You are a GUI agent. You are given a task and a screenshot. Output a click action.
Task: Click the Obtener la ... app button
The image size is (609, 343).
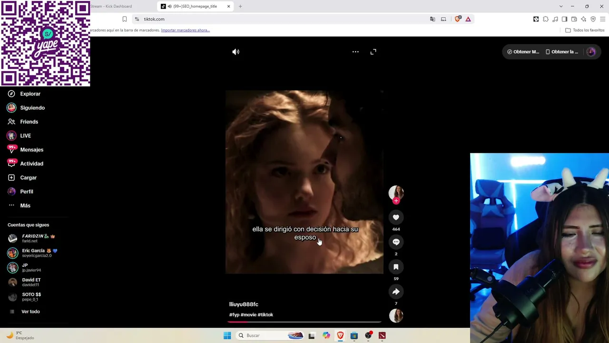562,52
